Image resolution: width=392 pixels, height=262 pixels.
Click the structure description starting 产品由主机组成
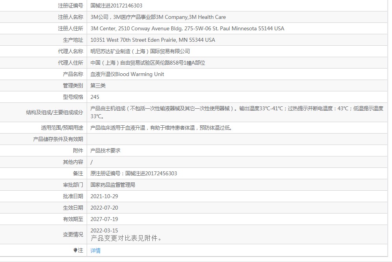(237, 112)
